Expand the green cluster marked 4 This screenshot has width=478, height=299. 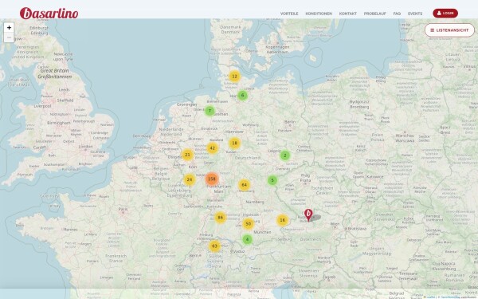coord(247,239)
